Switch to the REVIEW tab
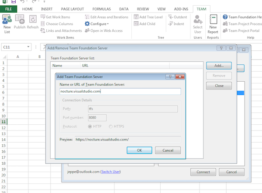262x193 pixels. coord(143,9)
